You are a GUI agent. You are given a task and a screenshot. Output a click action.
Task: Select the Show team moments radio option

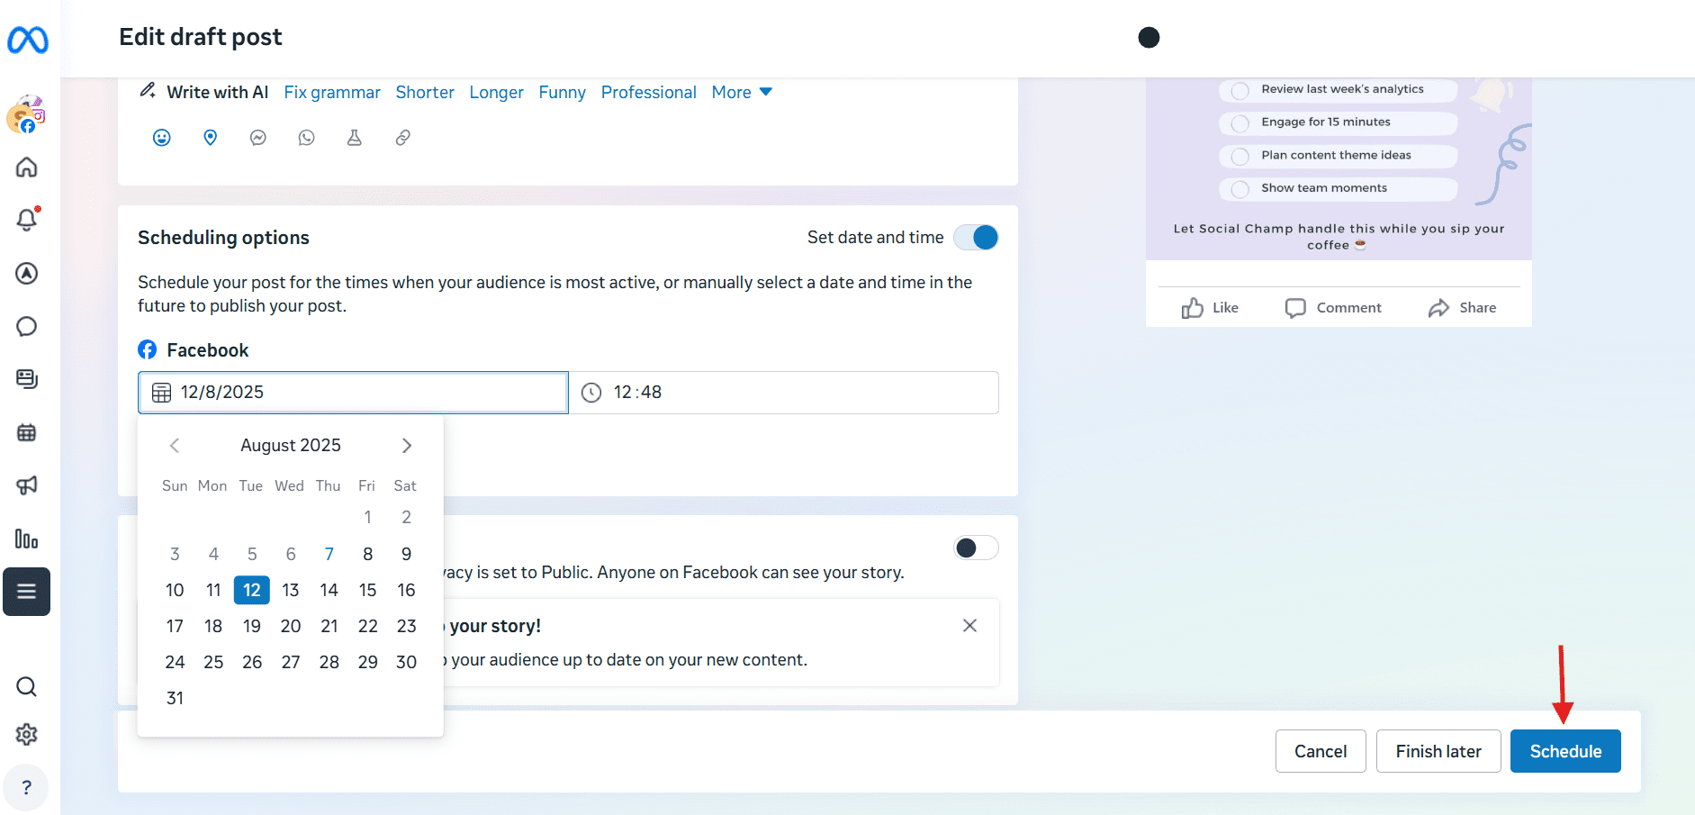1239,188
